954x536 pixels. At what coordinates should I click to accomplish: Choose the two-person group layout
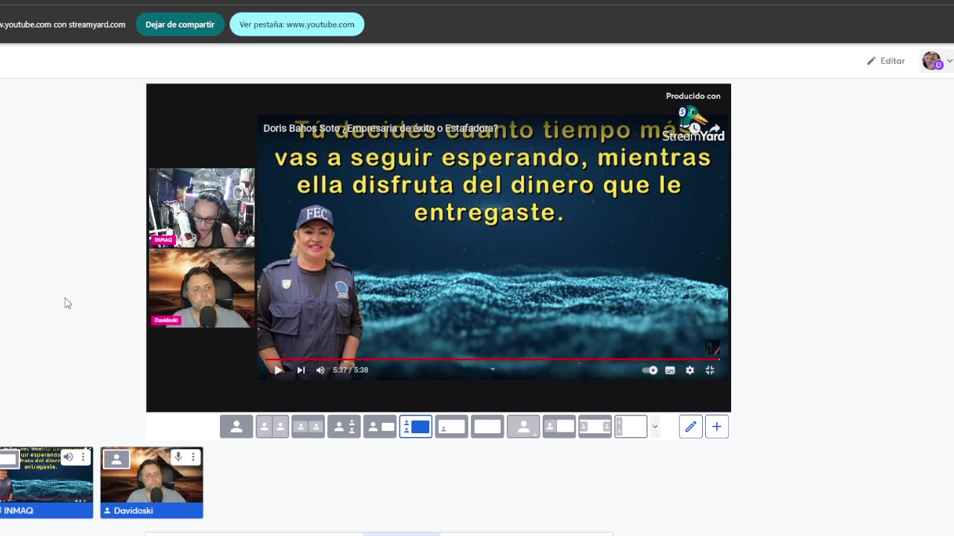tap(308, 427)
